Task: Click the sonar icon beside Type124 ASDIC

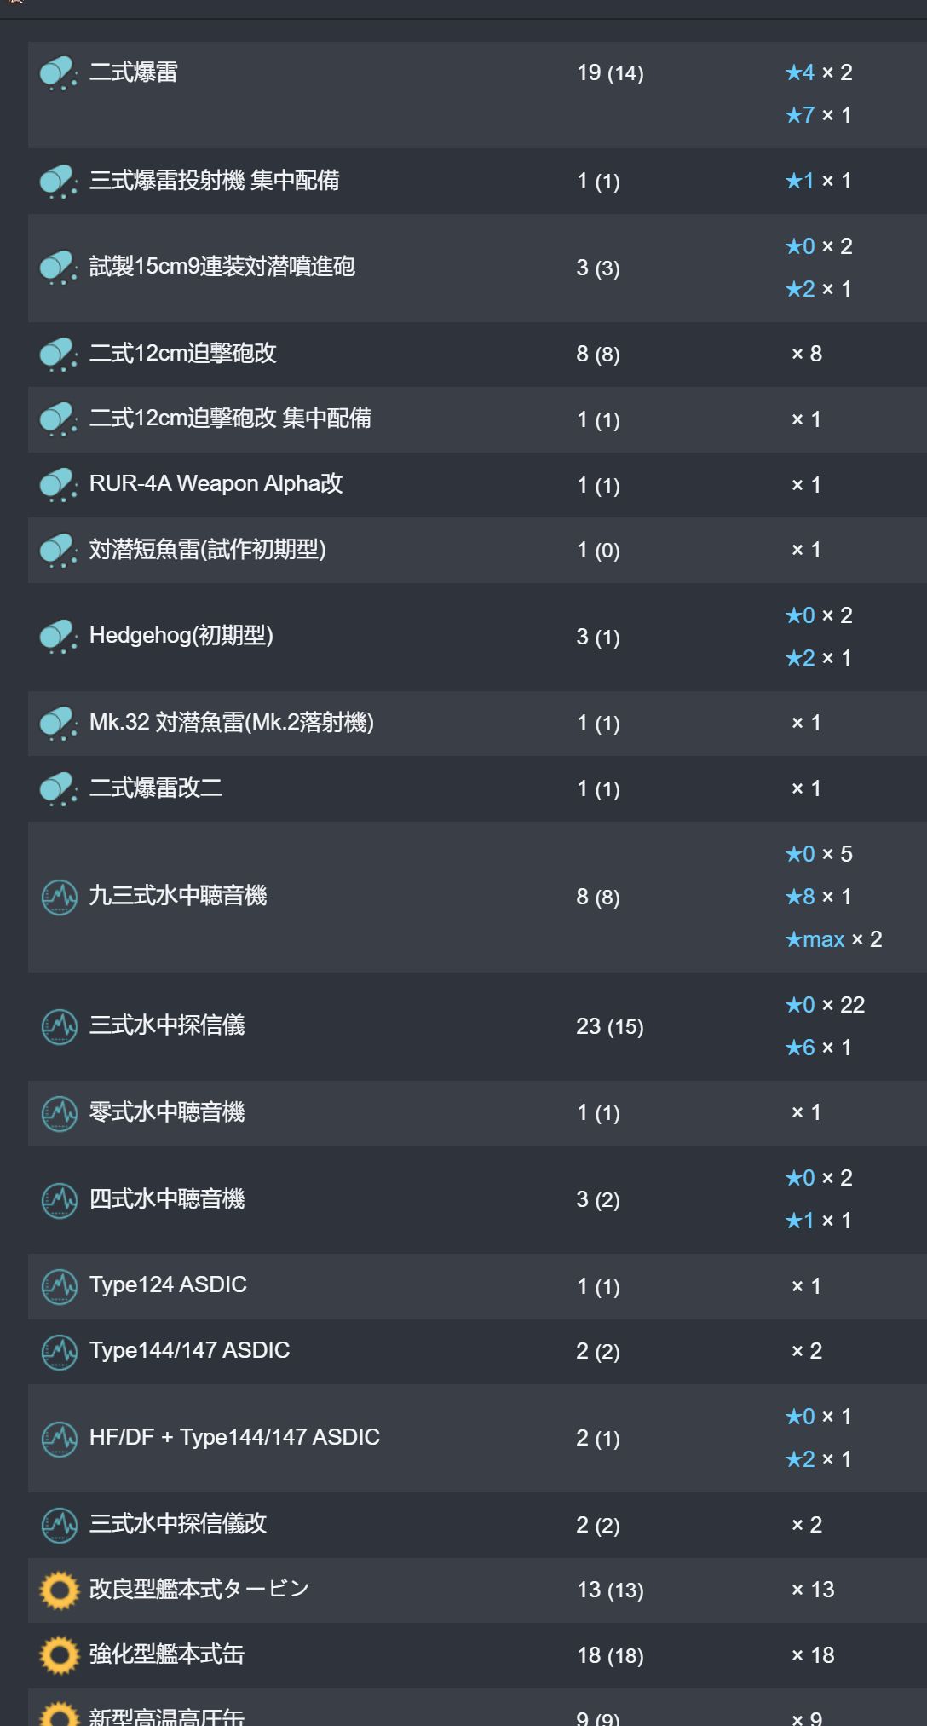Action: [x=59, y=1285]
